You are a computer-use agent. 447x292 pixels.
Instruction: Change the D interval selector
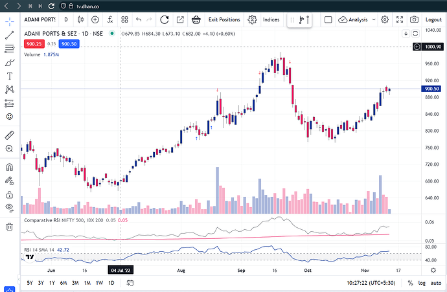tap(66, 19)
